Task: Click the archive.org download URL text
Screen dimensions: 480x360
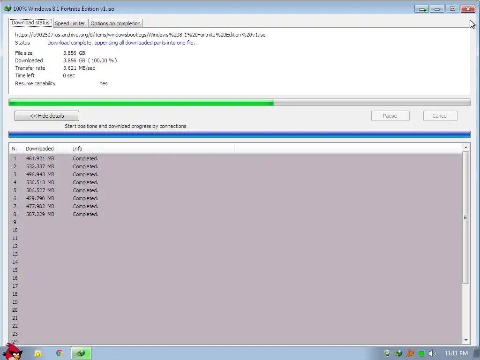Action: coord(140,35)
